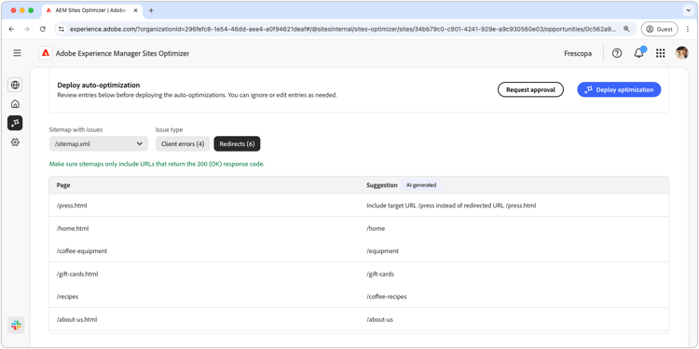
Task: Open the /sitemap.xml dropdown
Action: 99,143
